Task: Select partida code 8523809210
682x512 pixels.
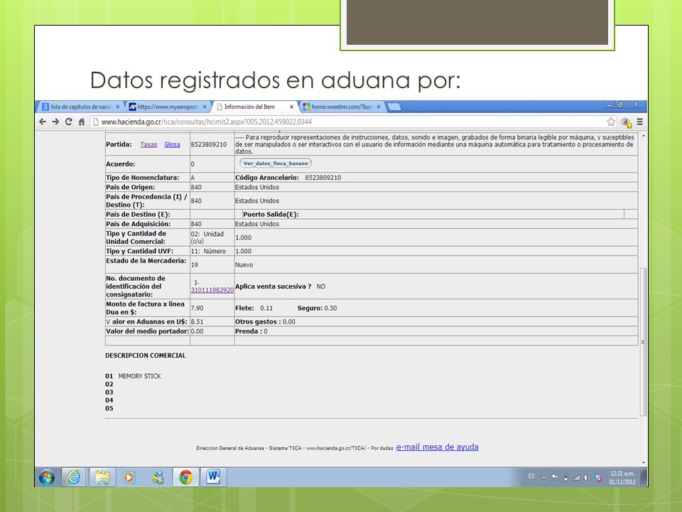Action: [x=209, y=144]
